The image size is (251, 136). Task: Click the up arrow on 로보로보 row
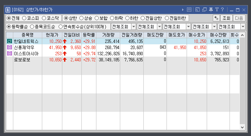(x=65, y=60)
